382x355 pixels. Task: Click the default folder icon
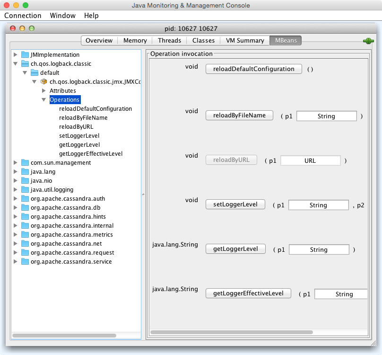[x=35, y=73]
